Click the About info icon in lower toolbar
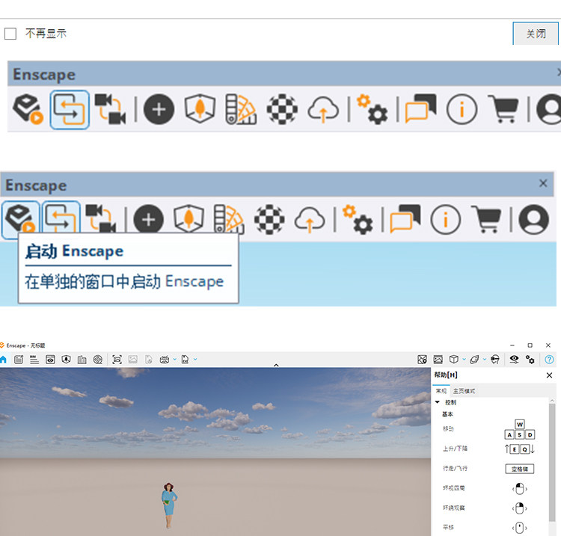This screenshot has width=561, height=536. click(446, 220)
